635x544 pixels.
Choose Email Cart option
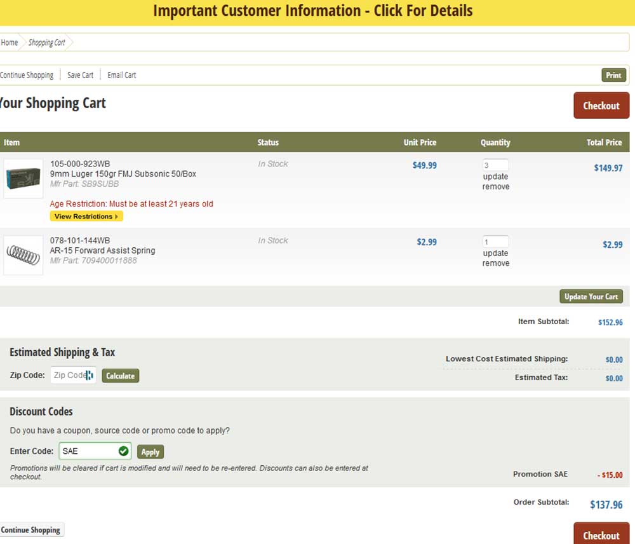click(x=121, y=75)
